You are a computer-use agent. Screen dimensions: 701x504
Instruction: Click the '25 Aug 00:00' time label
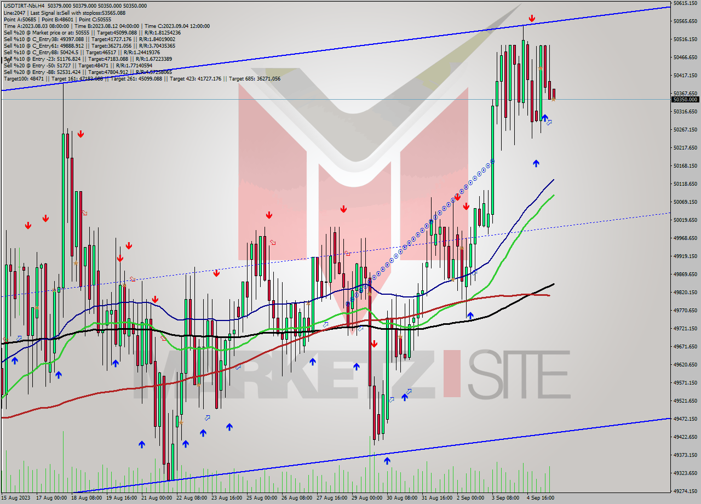click(262, 499)
